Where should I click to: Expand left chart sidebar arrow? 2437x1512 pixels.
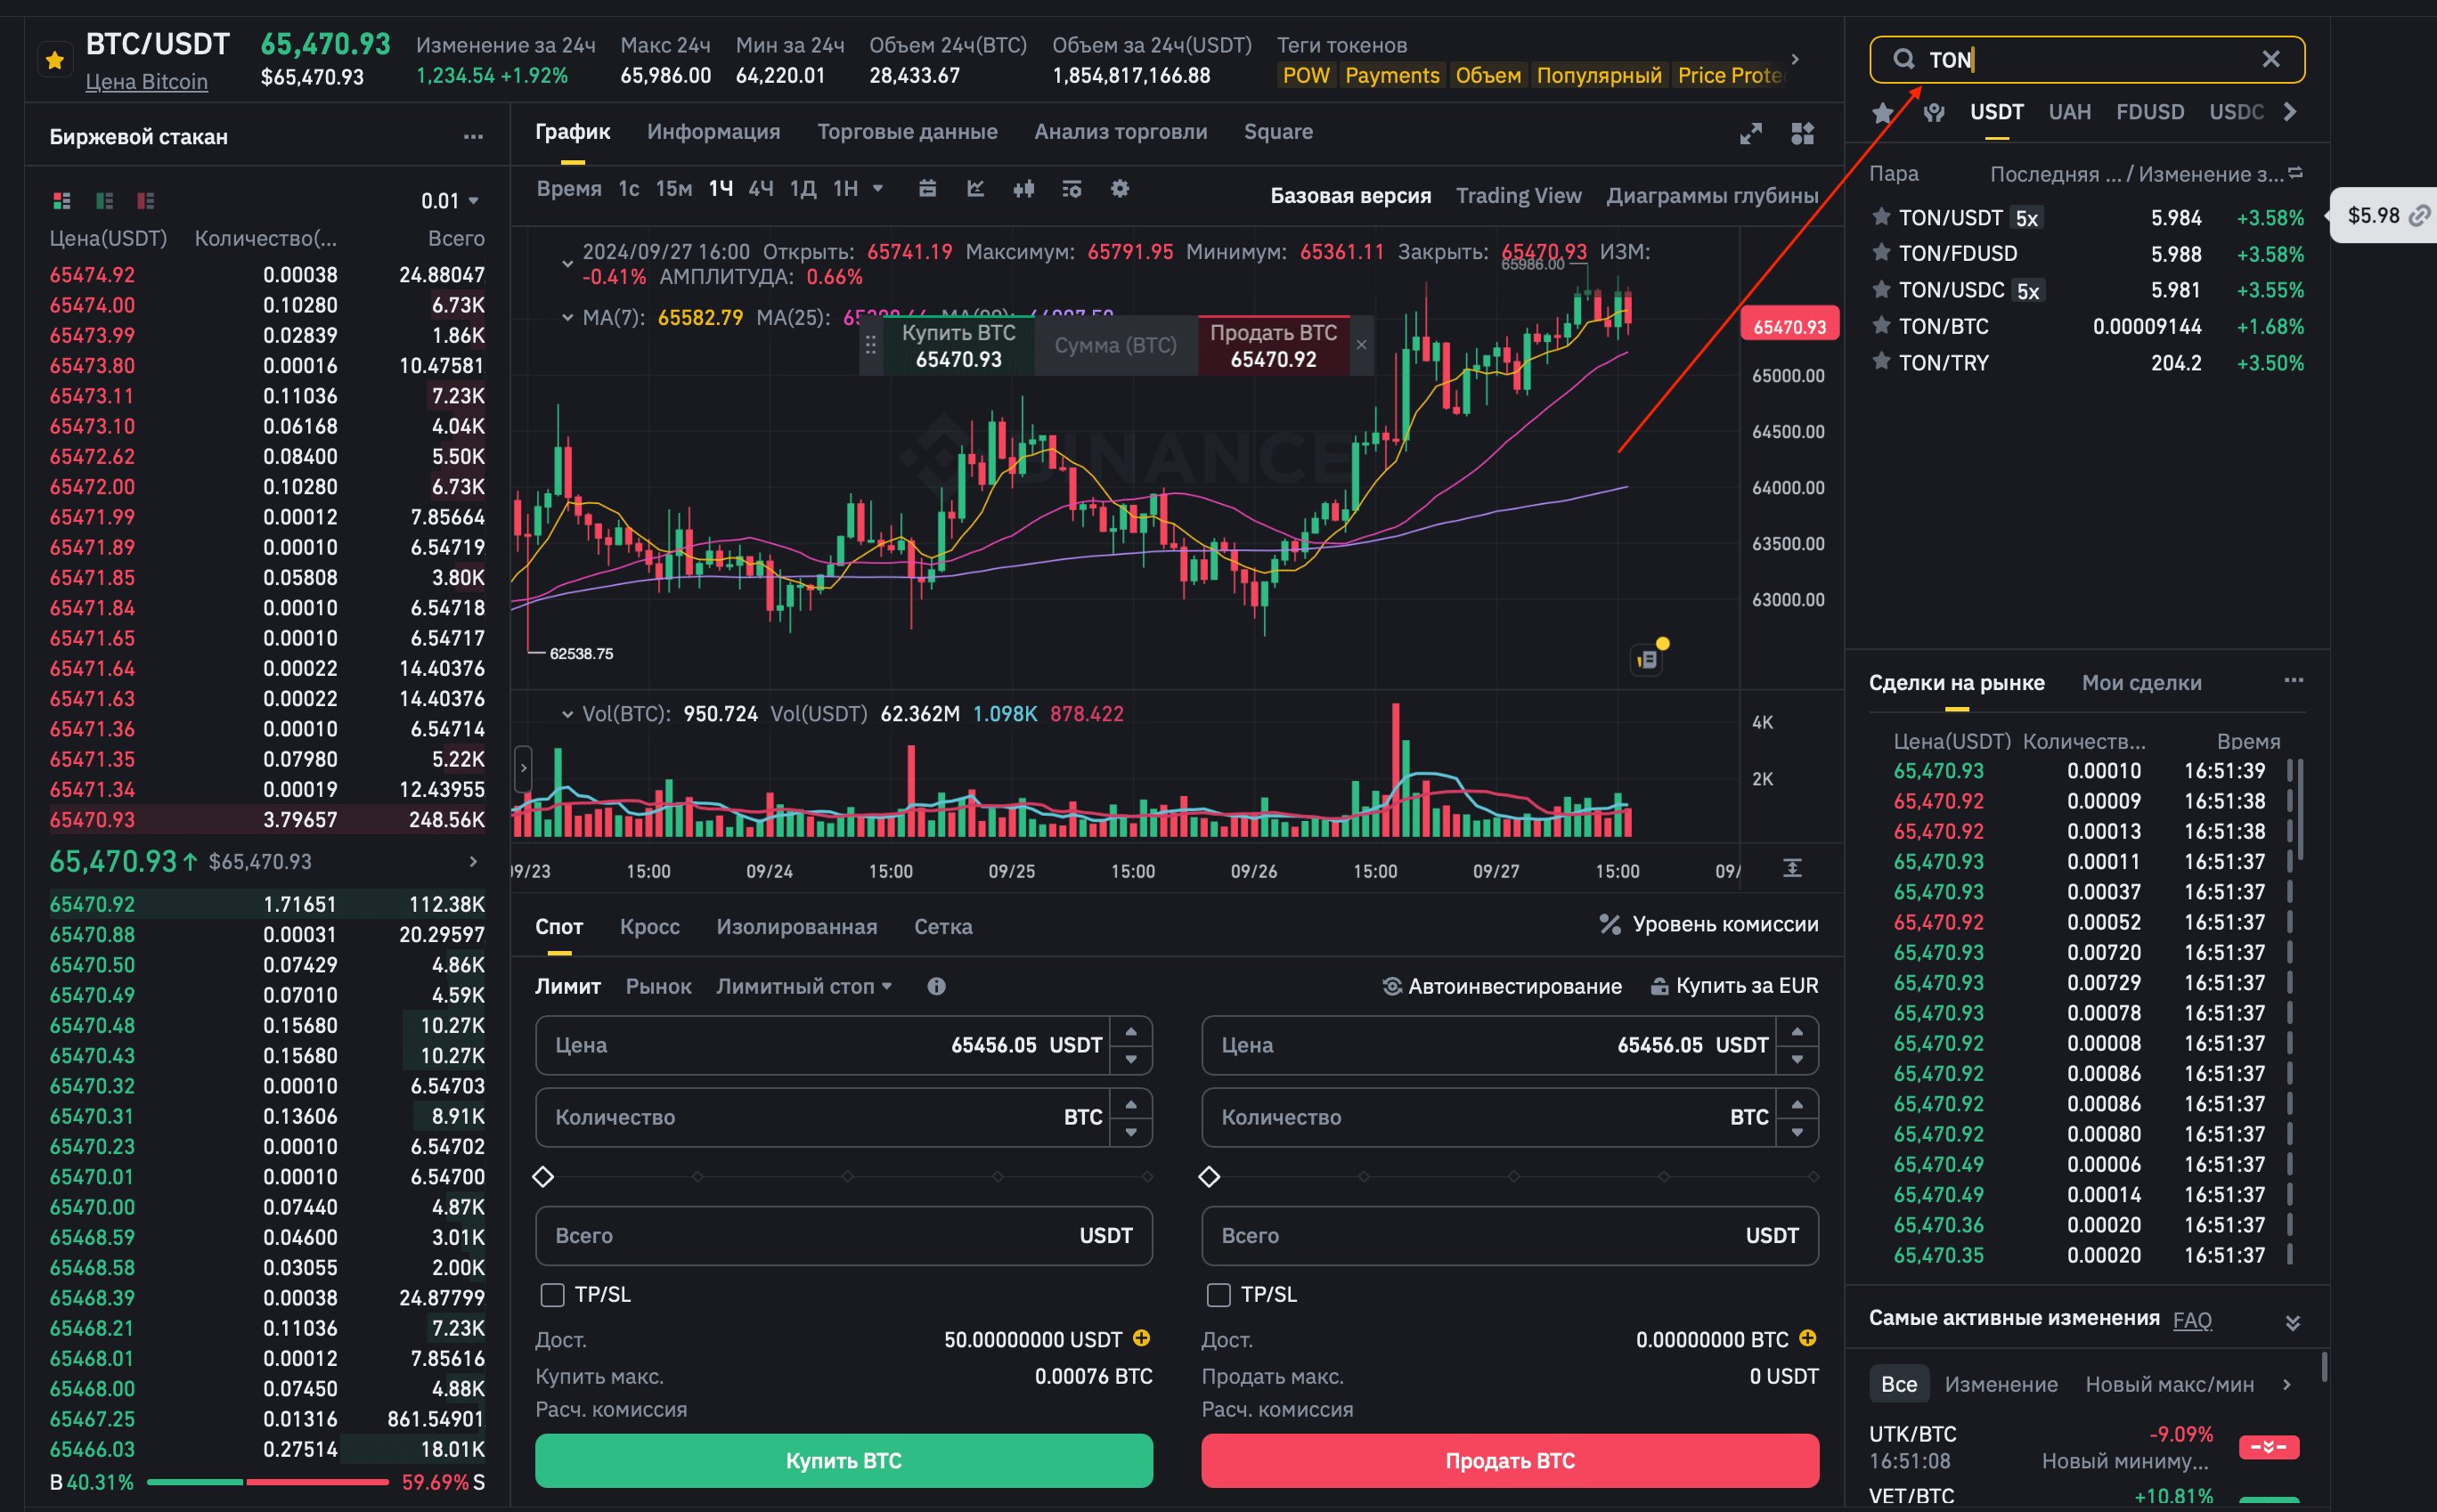tap(523, 768)
